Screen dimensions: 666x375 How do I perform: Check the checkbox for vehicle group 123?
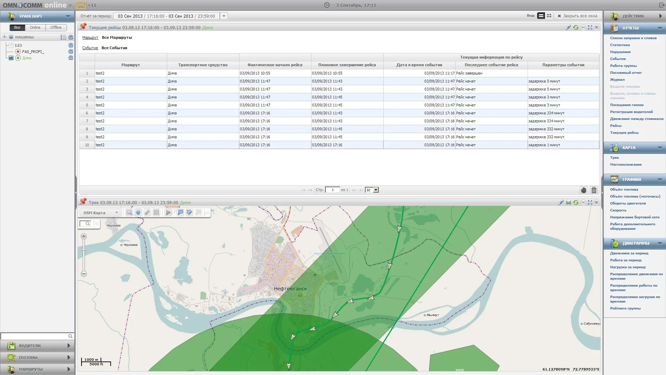11,45
